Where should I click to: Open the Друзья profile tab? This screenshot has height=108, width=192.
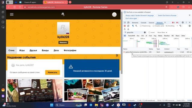pos(33,50)
